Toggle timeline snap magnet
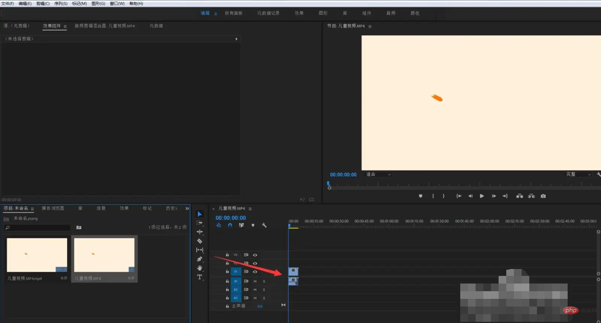 click(x=230, y=225)
